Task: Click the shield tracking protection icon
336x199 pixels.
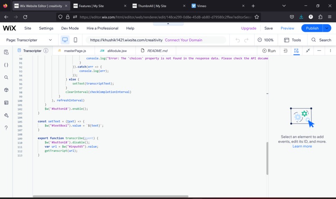Action: [60, 17]
